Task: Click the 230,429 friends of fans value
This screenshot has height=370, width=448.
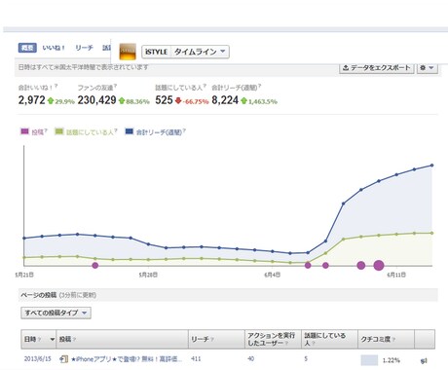Action: click(96, 100)
